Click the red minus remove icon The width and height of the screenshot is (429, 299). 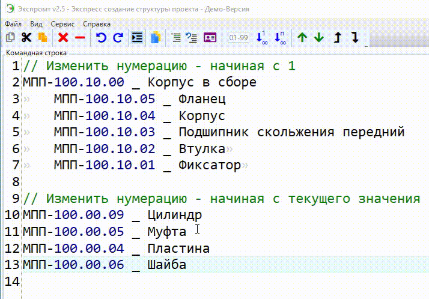pyautogui.click(x=80, y=37)
